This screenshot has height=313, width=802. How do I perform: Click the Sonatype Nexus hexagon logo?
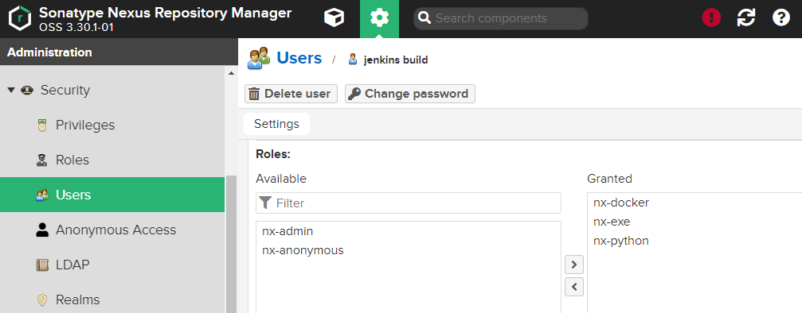tap(20, 18)
